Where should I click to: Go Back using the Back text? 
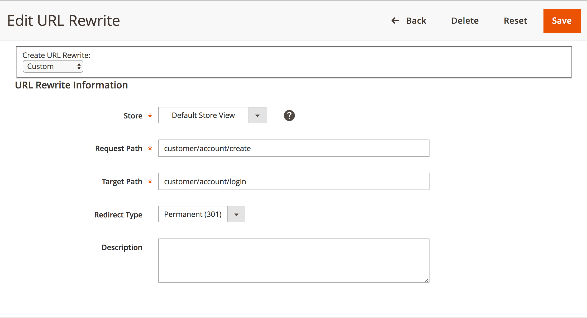(416, 21)
